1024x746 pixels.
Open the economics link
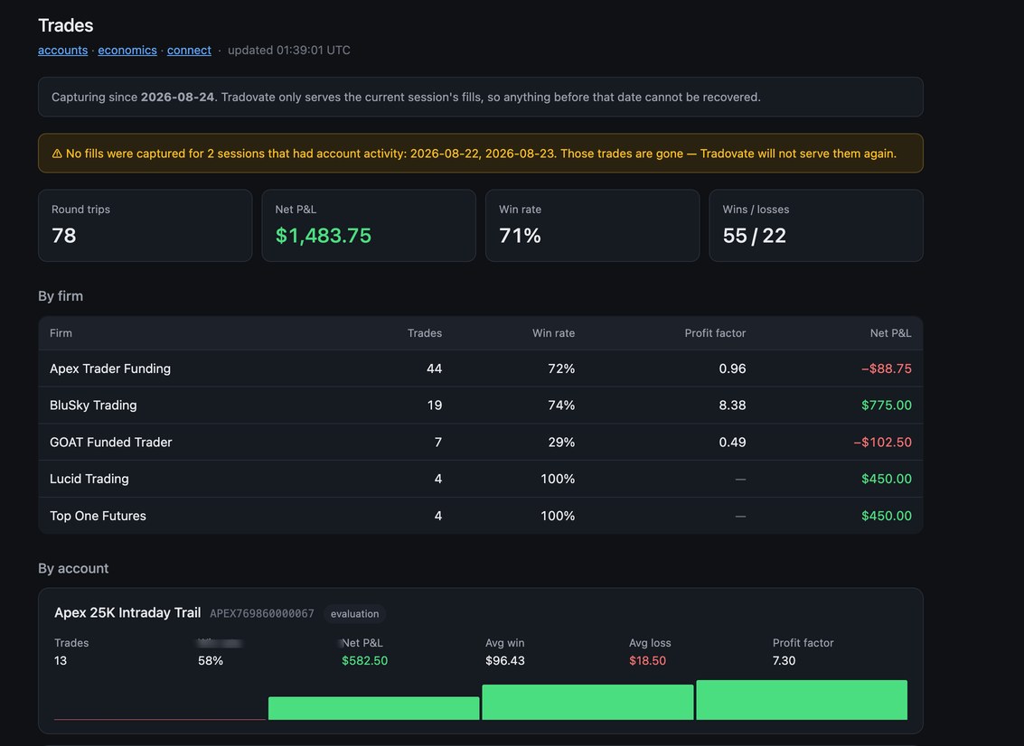[127, 51]
